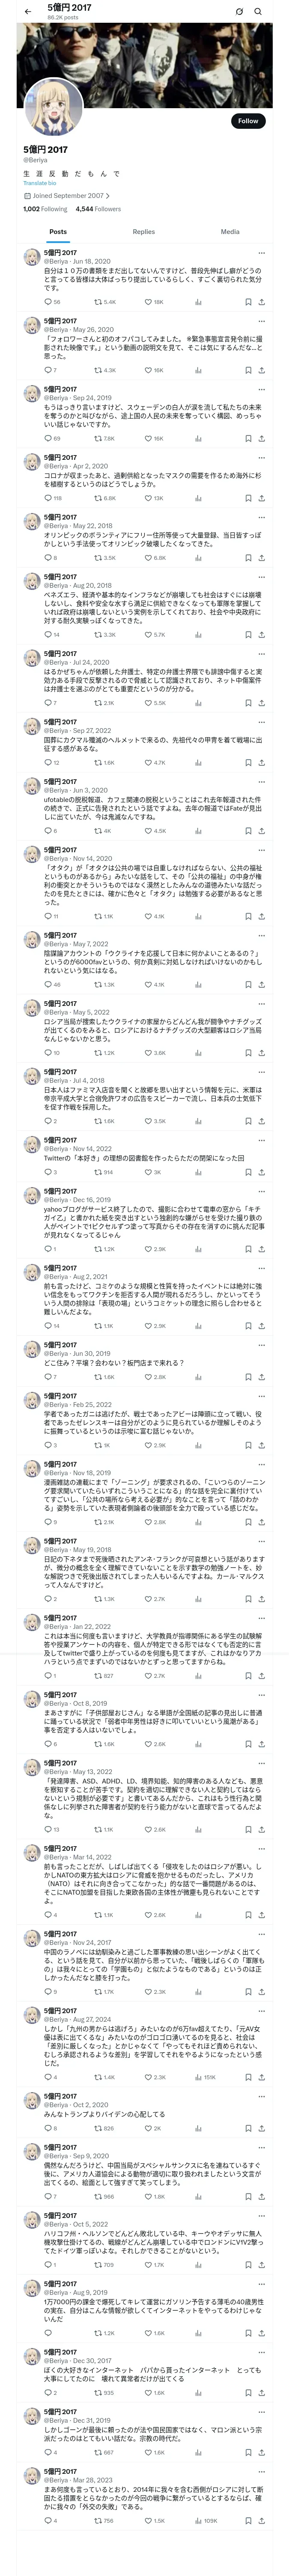This screenshot has width=289, height=2576.
Task: Bookmark the Jul 24, 2020 post
Action: [248, 703]
